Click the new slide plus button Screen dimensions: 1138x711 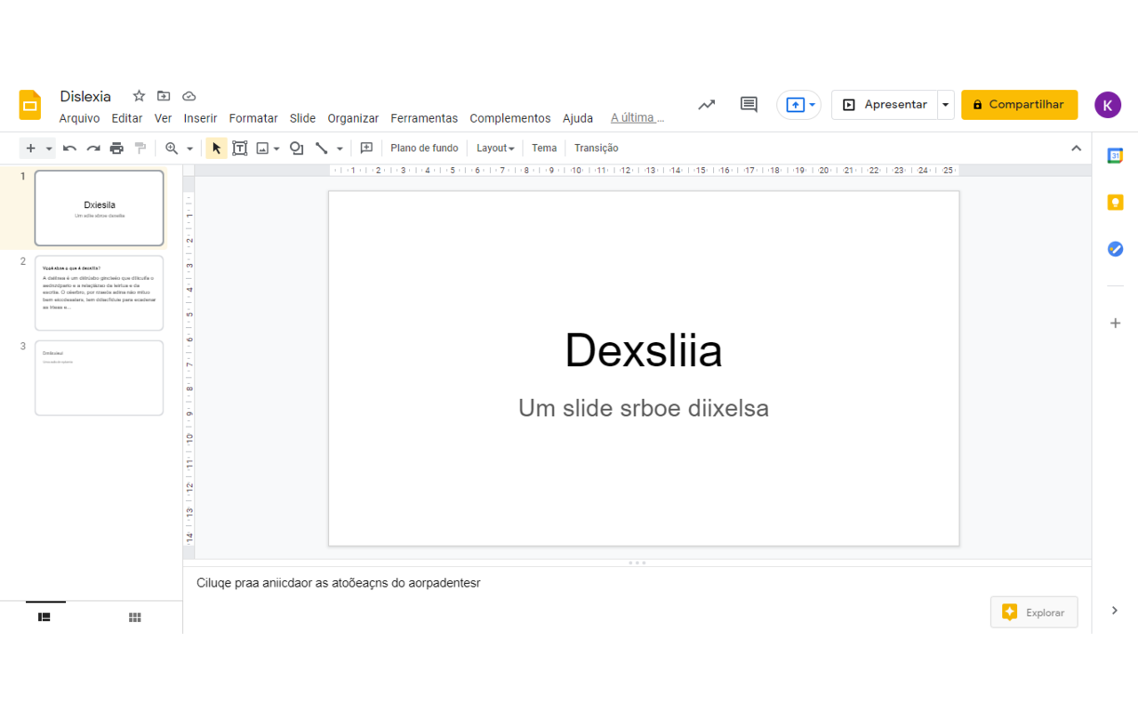tap(30, 148)
